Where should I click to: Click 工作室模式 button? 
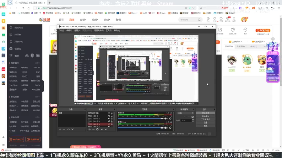(206, 119)
